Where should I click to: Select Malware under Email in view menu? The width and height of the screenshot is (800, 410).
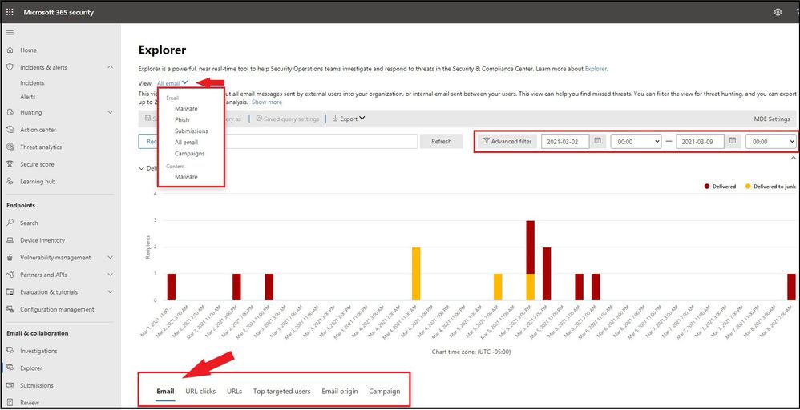tap(186, 109)
